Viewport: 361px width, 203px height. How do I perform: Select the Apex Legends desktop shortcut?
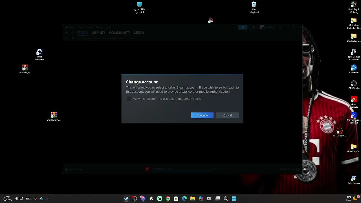(x=354, y=102)
